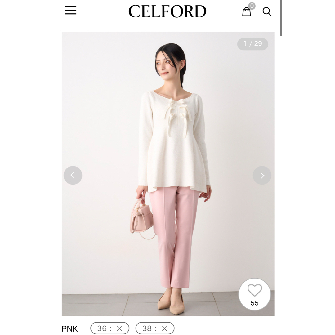Select size 38 for PNK color
335x335 pixels.
coord(155,328)
